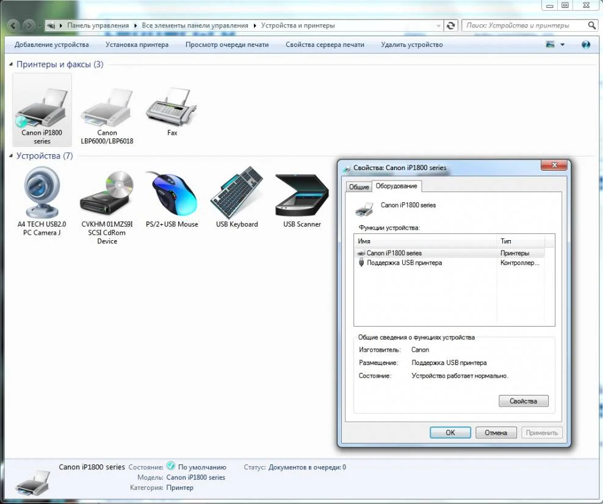The image size is (603, 504).
Task: Select the Fax device icon
Action: tap(172, 107)
